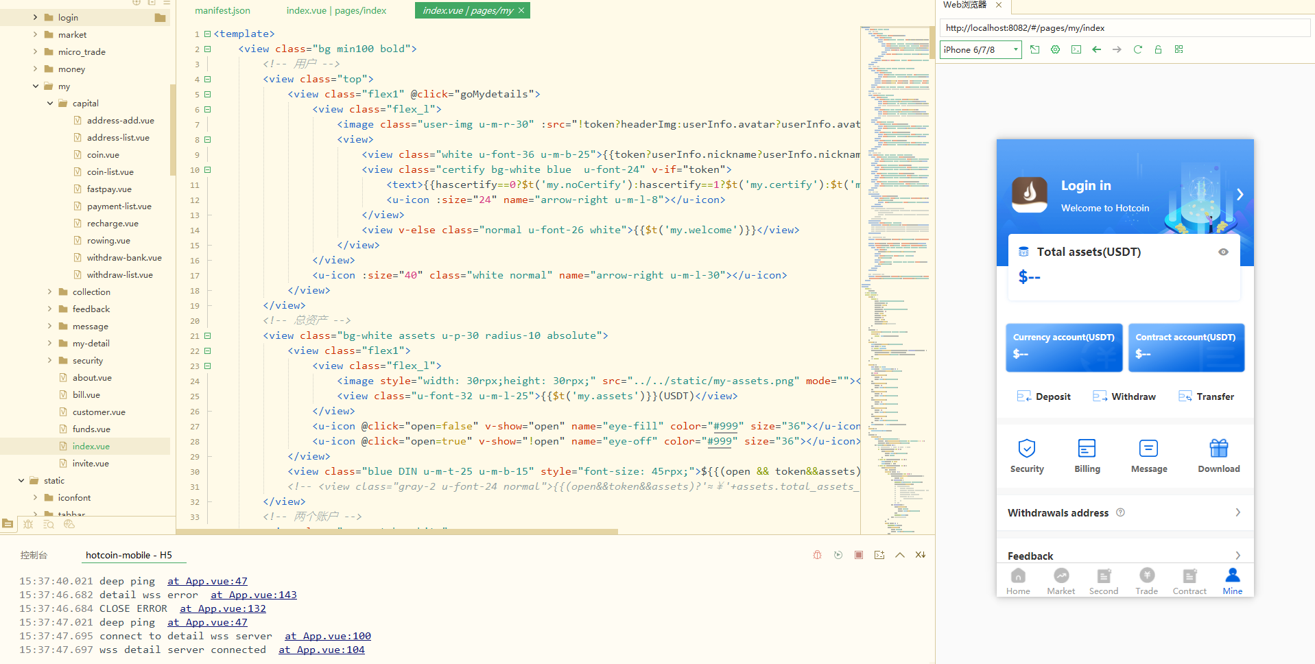The image size is (1315, 664).
Task: Click the App.vue:143 link in console
Action: click(253, 595)
